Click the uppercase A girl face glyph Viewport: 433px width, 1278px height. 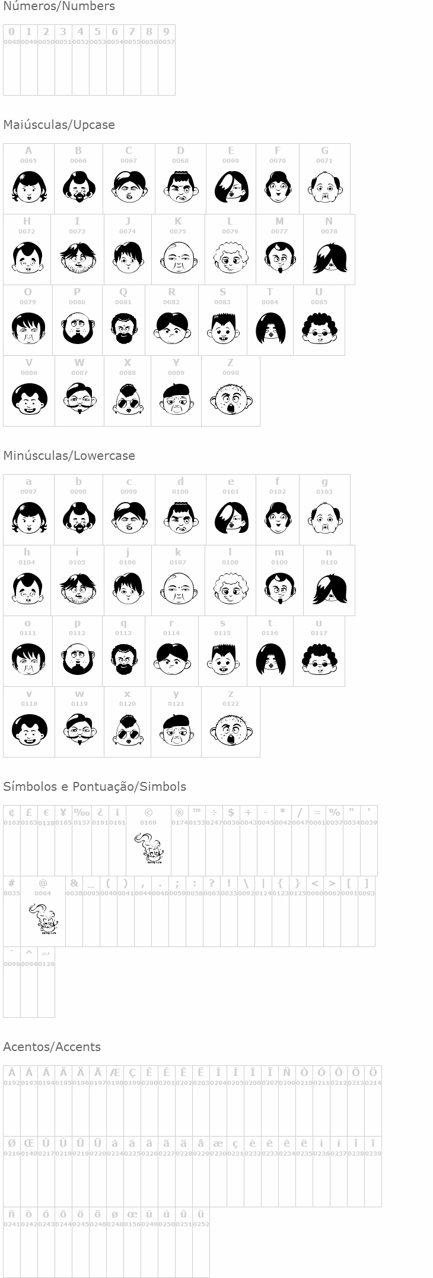pos(28,187)
